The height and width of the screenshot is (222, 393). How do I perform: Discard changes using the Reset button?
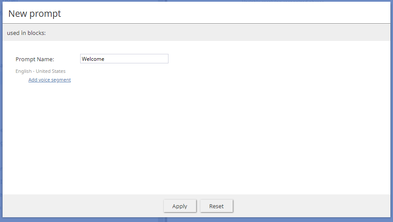(x=216, y=206)
